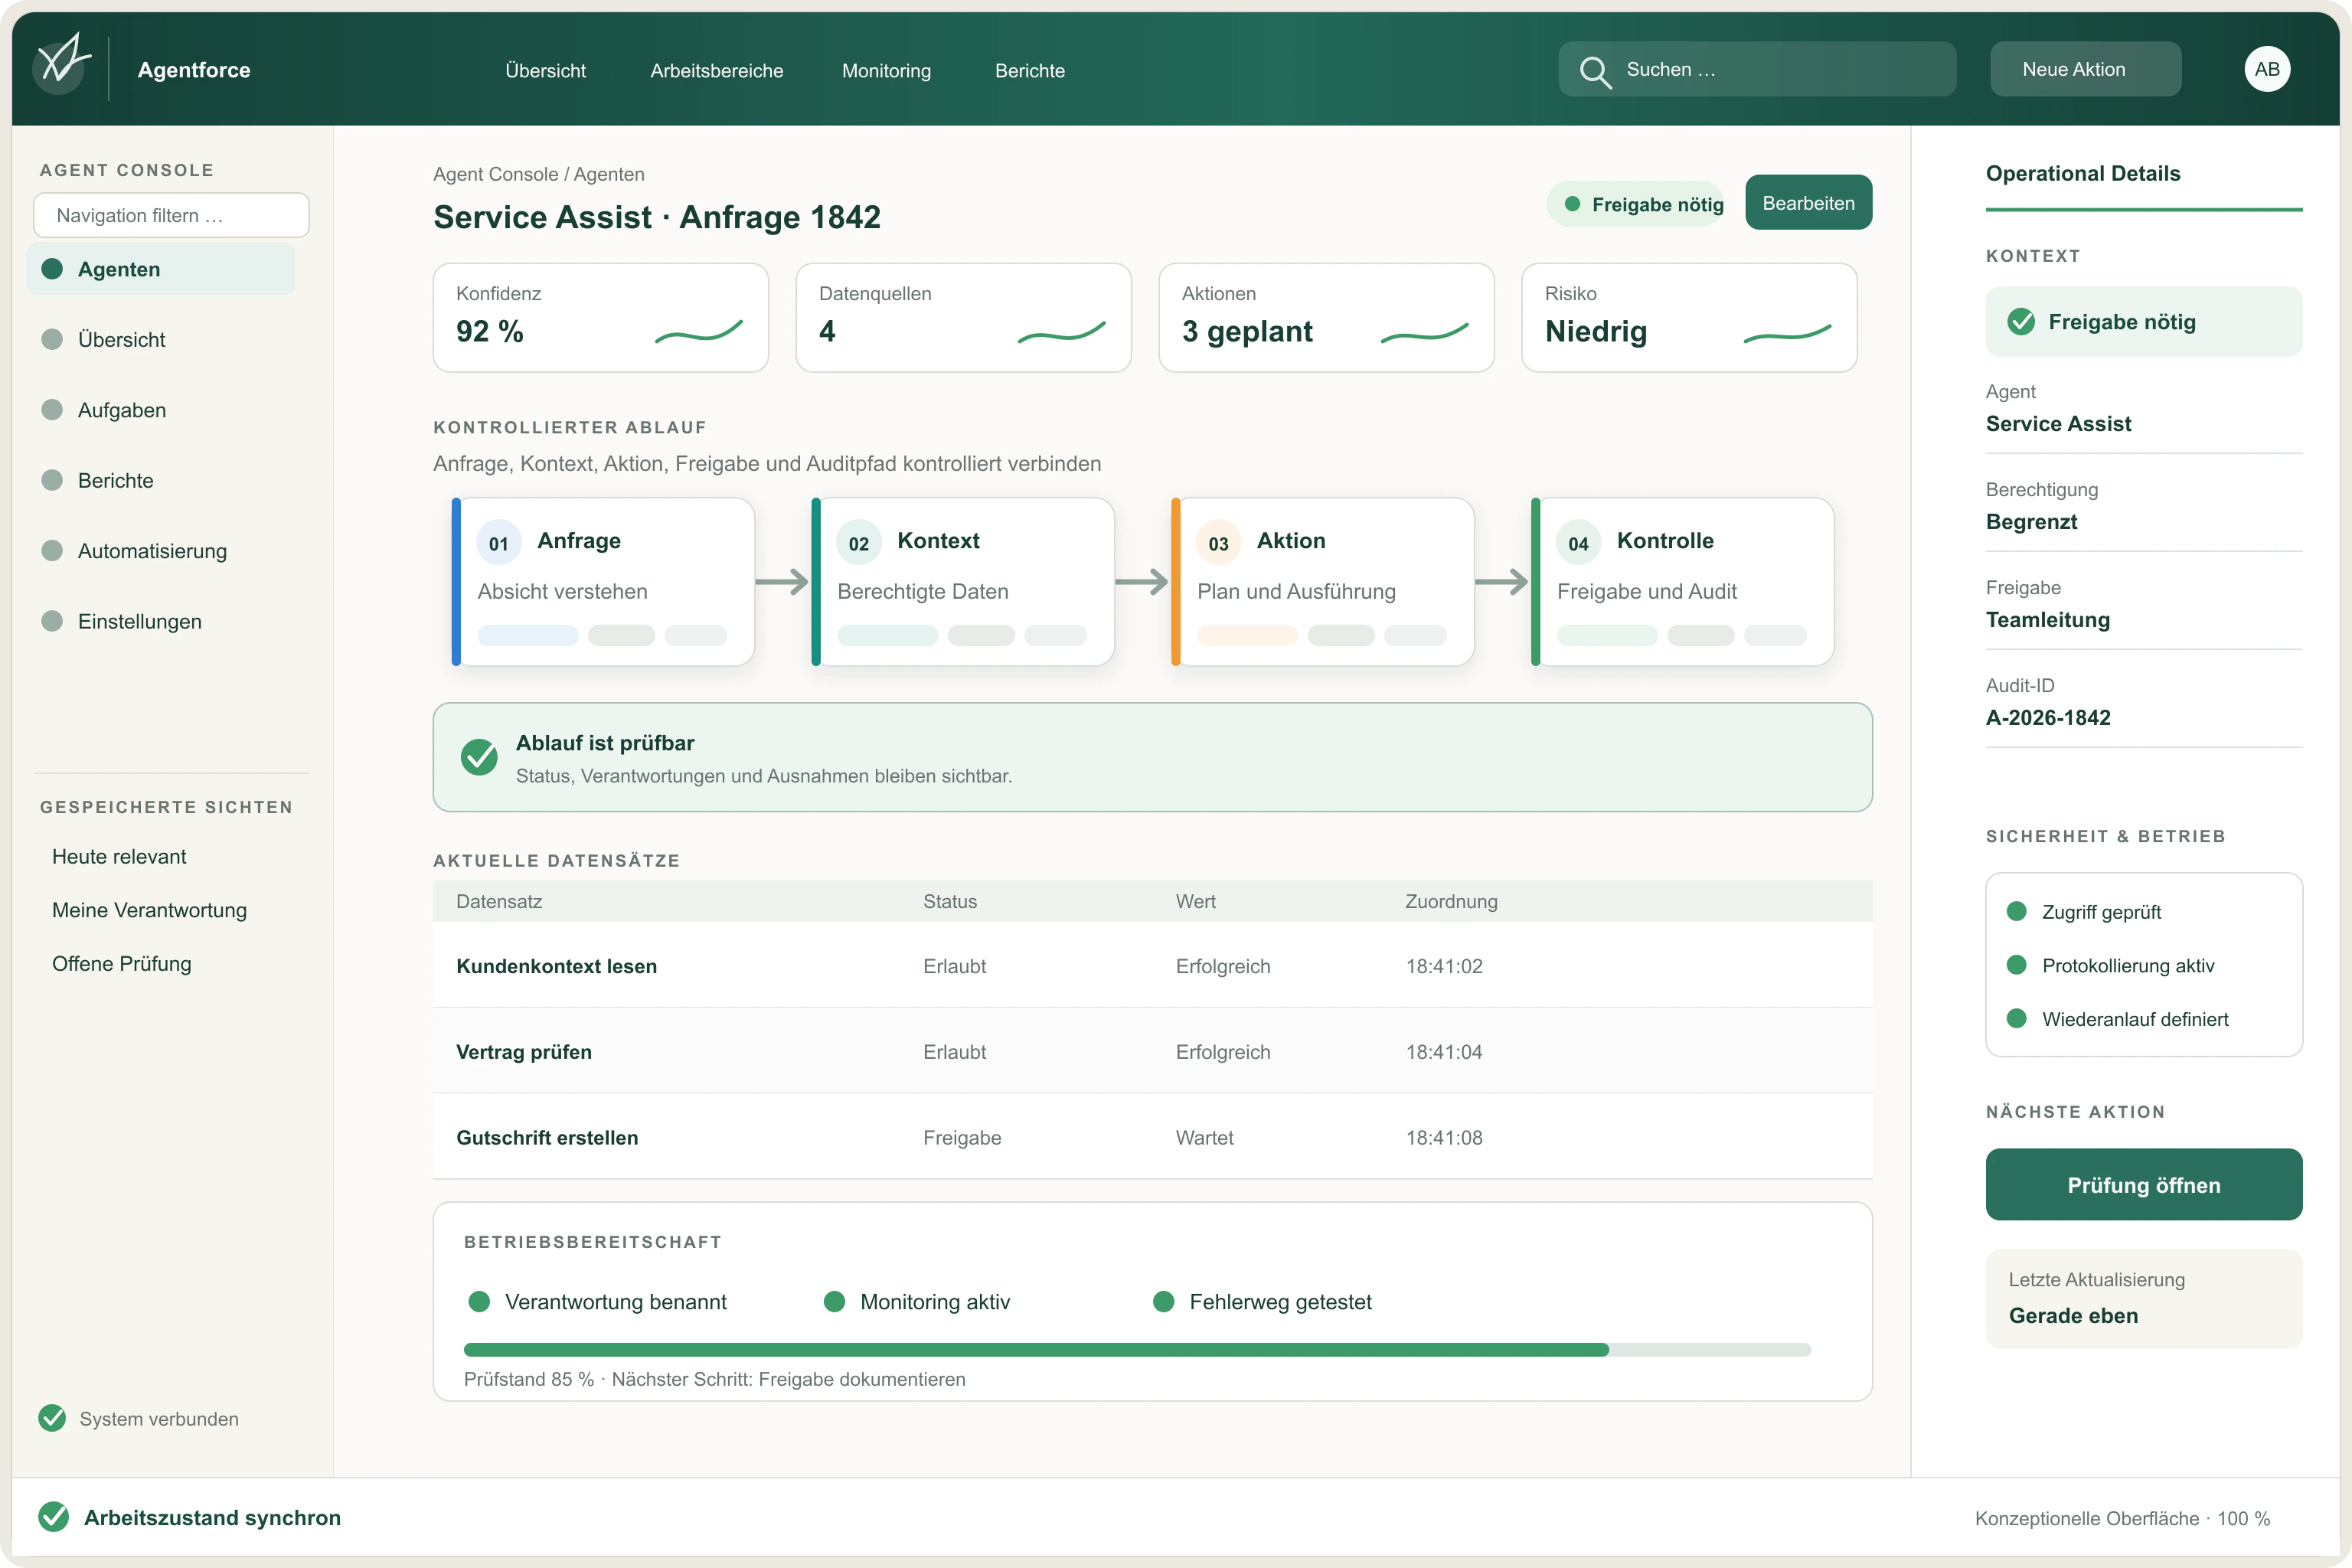Open the Offene Prüfung saved view

point(121,963)
